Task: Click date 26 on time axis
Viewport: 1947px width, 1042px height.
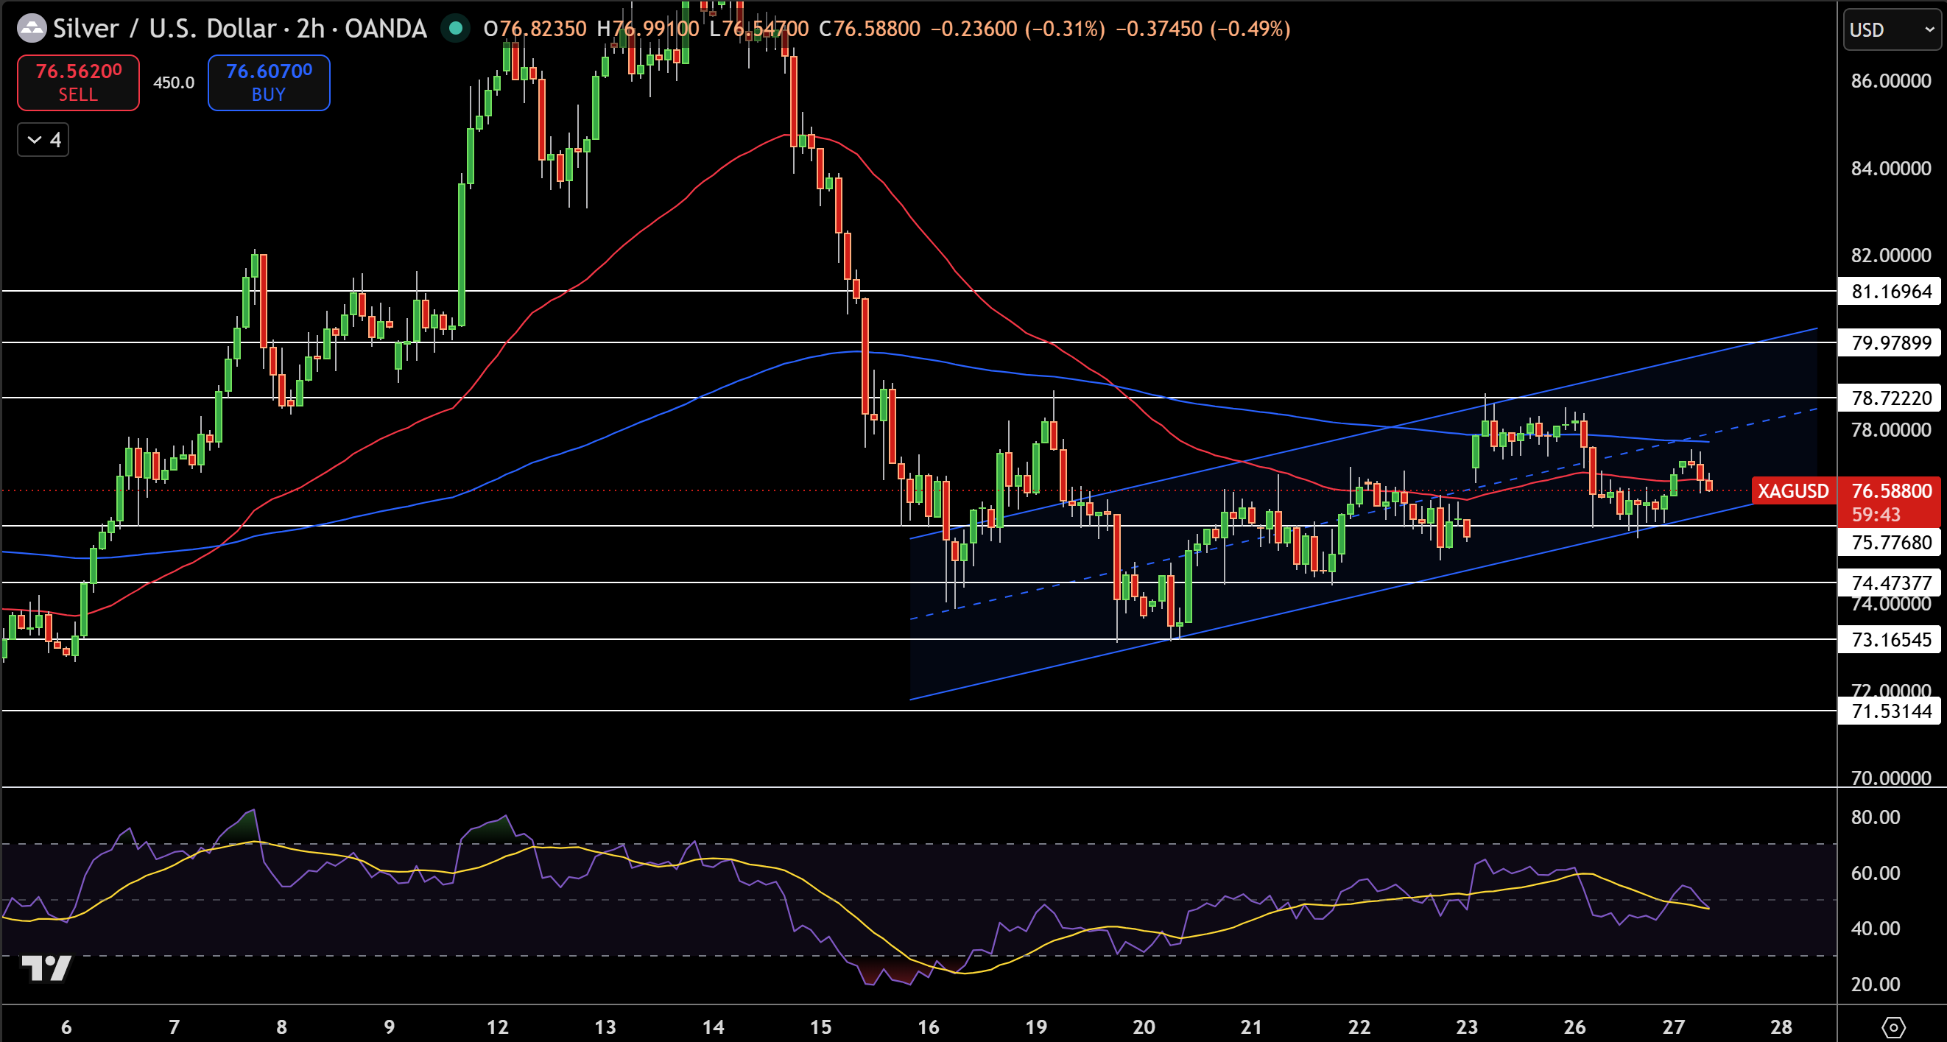Action: [x=1575, y=1027]
